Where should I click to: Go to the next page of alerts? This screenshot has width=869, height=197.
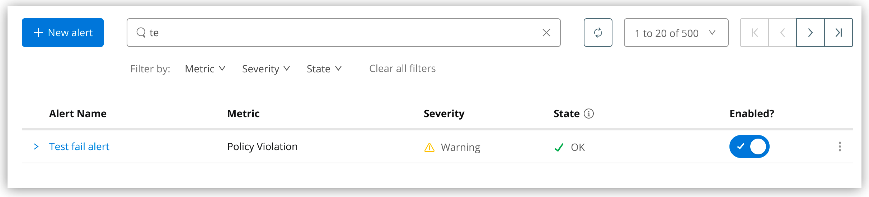(x=810, y=33)
